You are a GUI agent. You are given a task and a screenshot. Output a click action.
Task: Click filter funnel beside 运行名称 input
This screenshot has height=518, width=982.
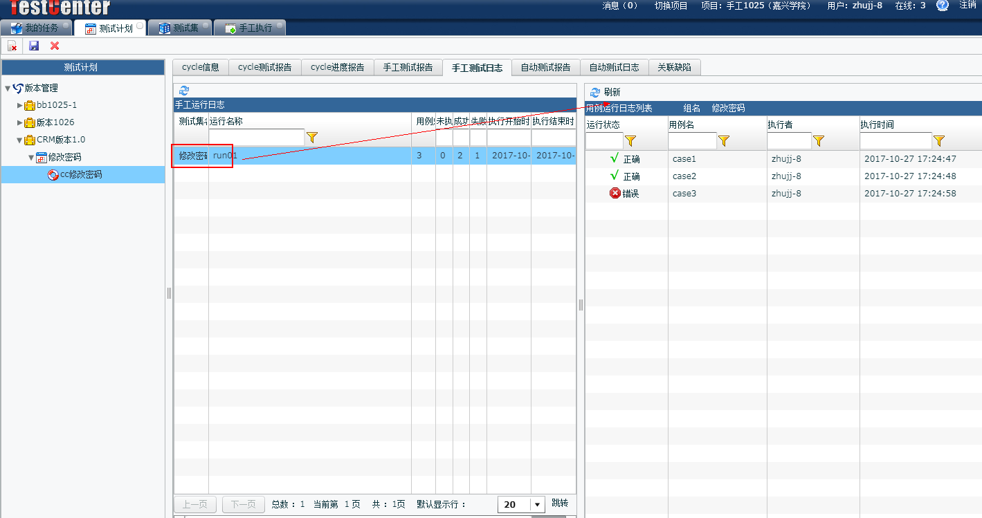[312, 138]
